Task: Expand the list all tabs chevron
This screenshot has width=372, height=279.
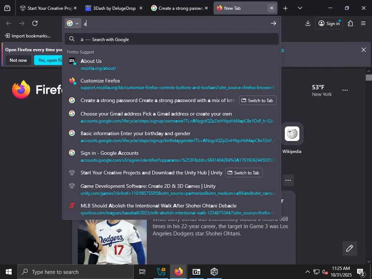Action: point(300,8)
